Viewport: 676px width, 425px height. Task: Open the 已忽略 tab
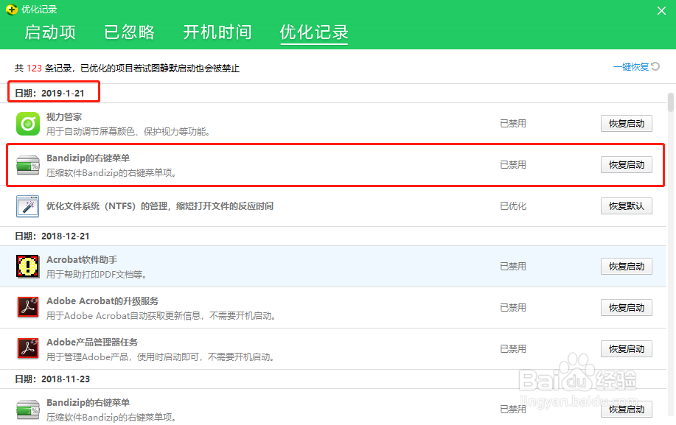(x=129, y=32)
